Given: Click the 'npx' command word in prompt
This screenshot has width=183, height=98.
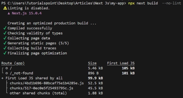Looking at the screenshot, I should click(131, 3).
